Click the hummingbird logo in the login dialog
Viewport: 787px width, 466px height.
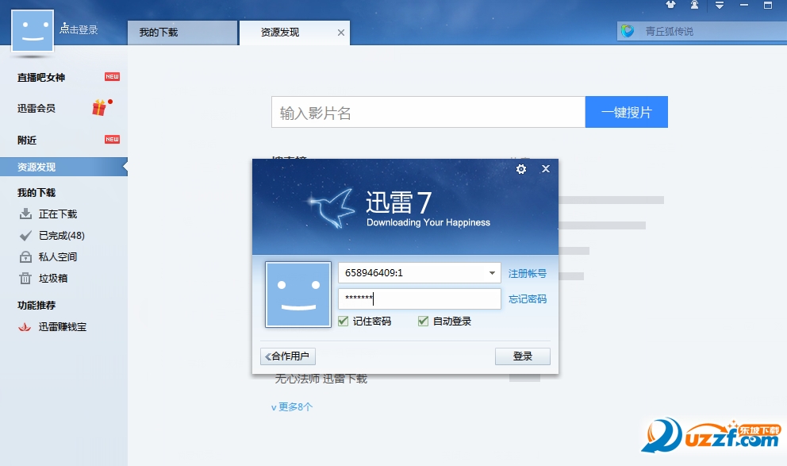click(331, 209)
